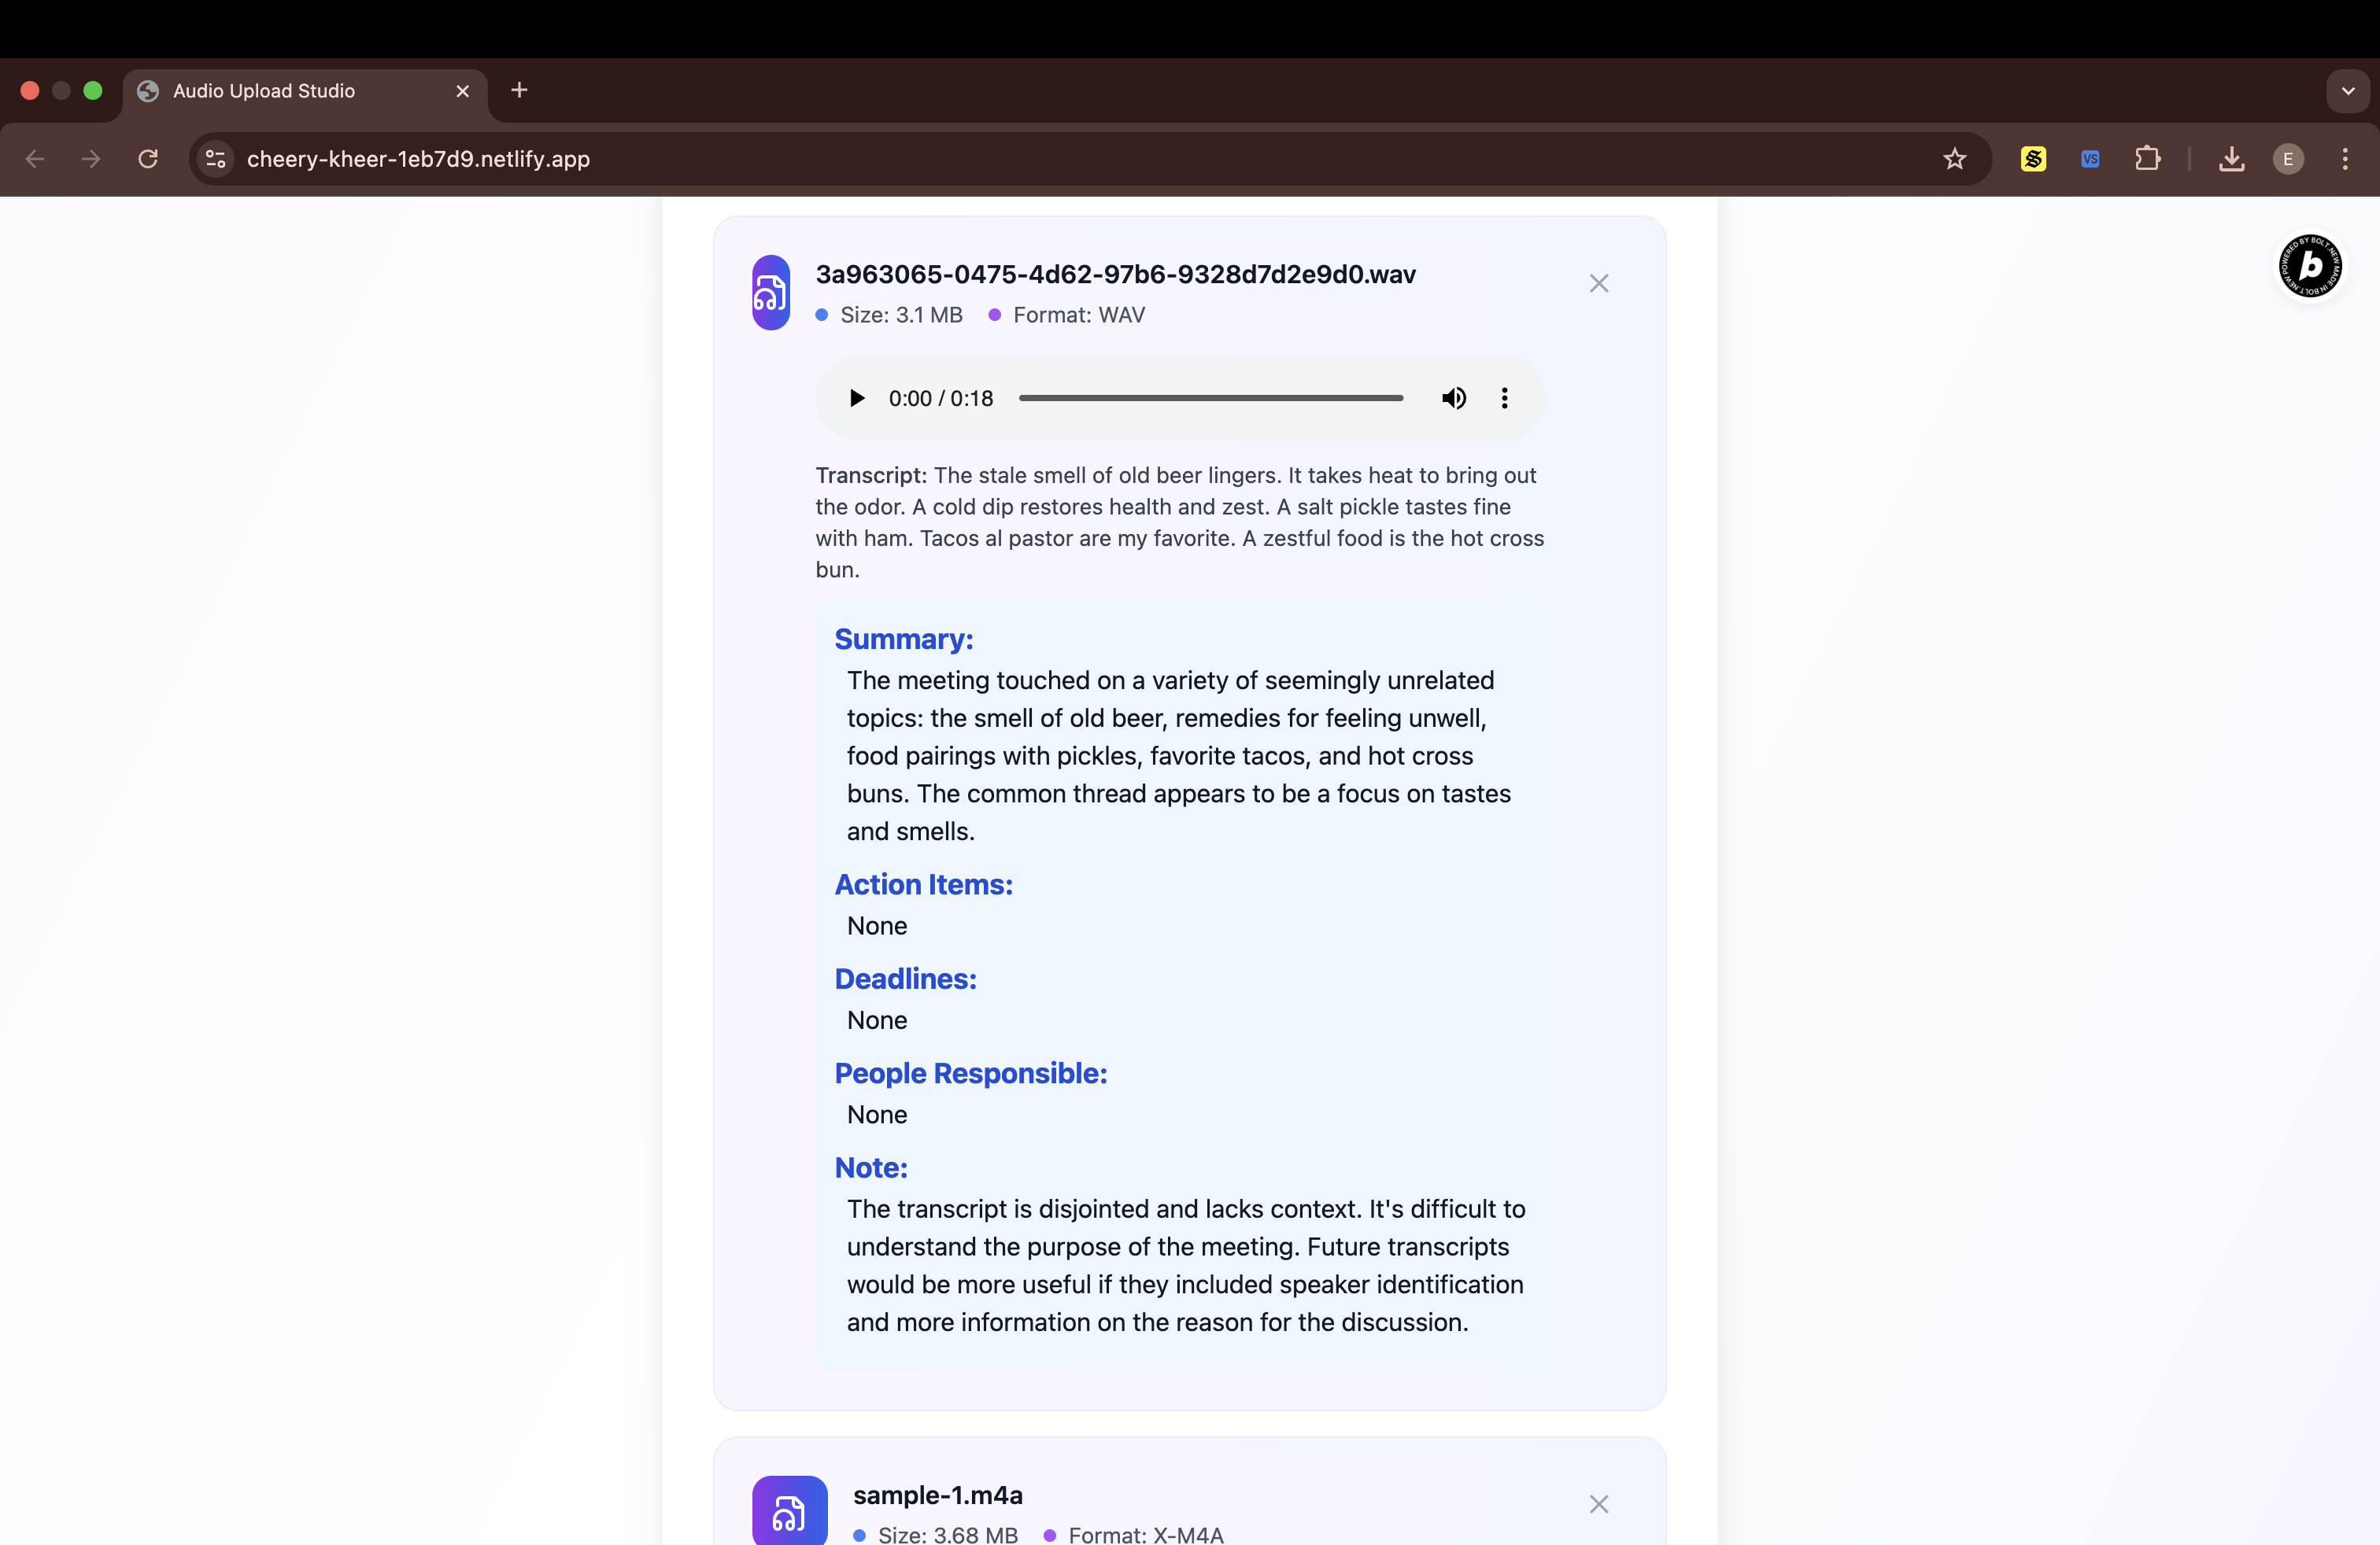Open audio player more options menu

[x=1504, y=399]
